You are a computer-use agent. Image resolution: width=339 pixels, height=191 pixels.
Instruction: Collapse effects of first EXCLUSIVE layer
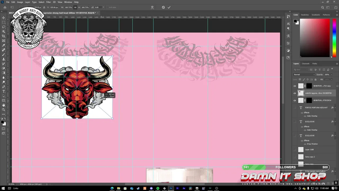(335, 121)
